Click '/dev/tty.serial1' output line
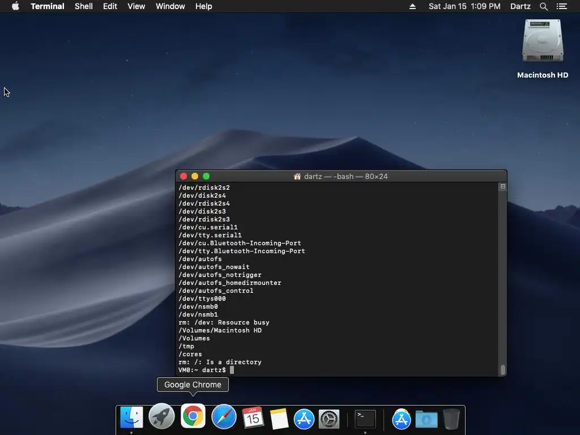This screenshot has height=435, width=580. click(210, 235)
